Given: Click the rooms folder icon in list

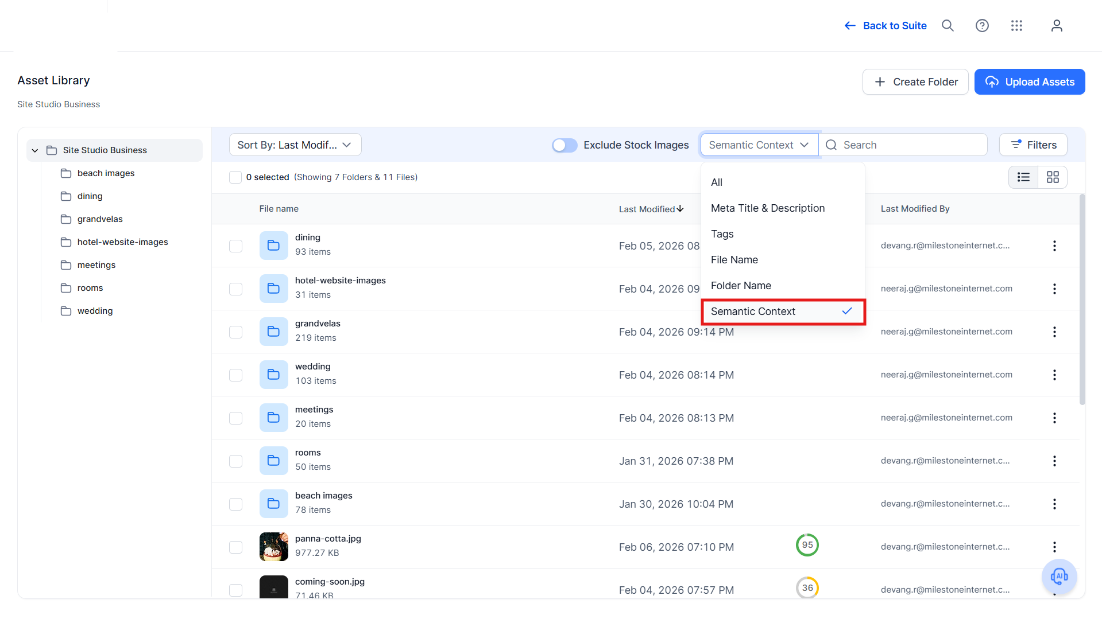Looking at the screenshot, I should [x=273, y=461].
